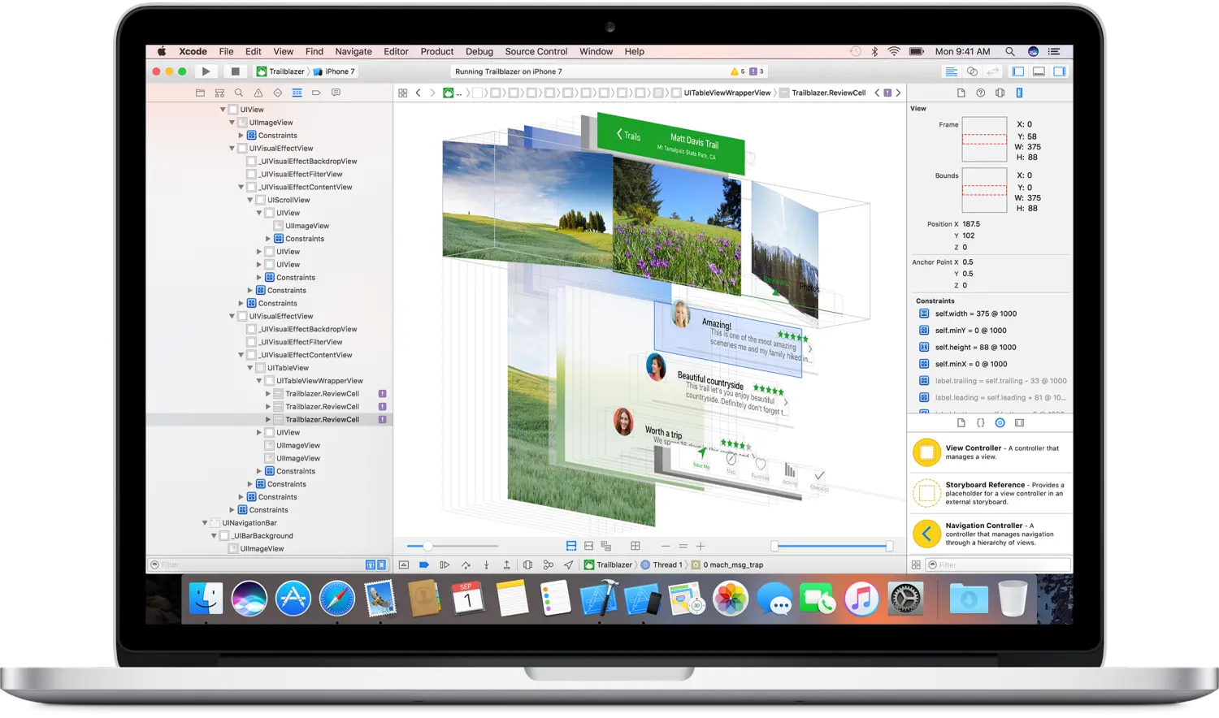Zoom out view hierarchy with minus
This screenshot has width=1219, height=718.
click(x=666, y=546)
